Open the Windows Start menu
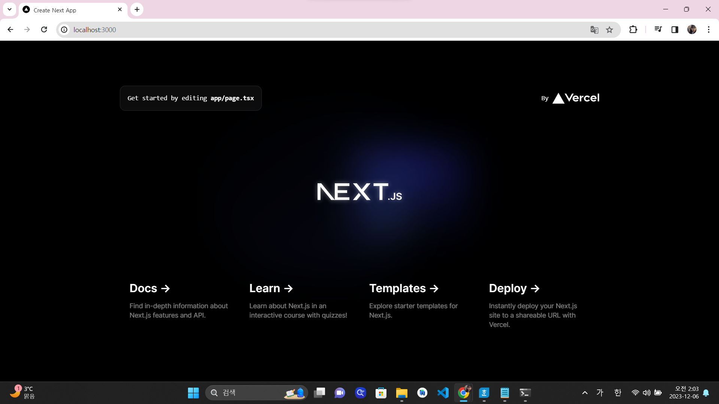719x404 pixels. tap(193, 393)
